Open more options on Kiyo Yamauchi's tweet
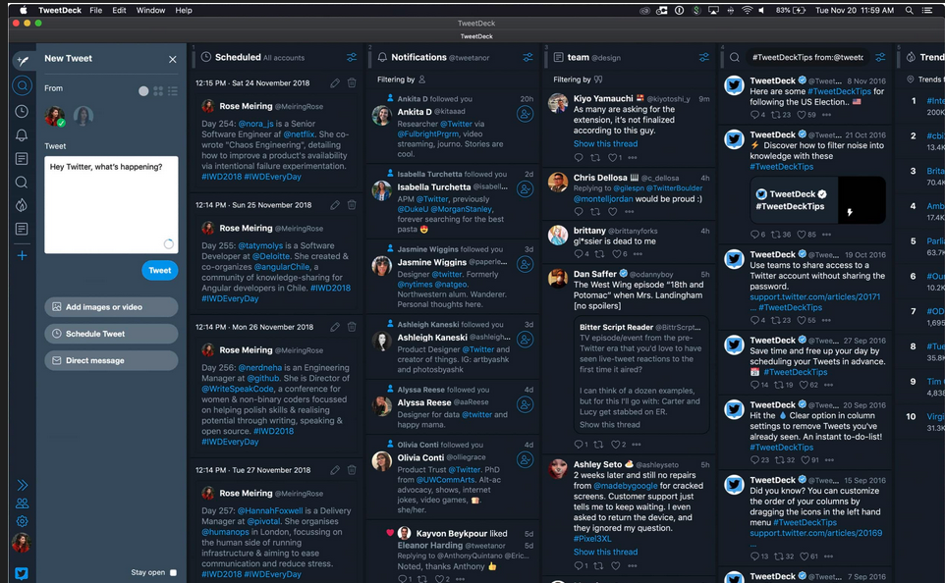 (633, 158)
